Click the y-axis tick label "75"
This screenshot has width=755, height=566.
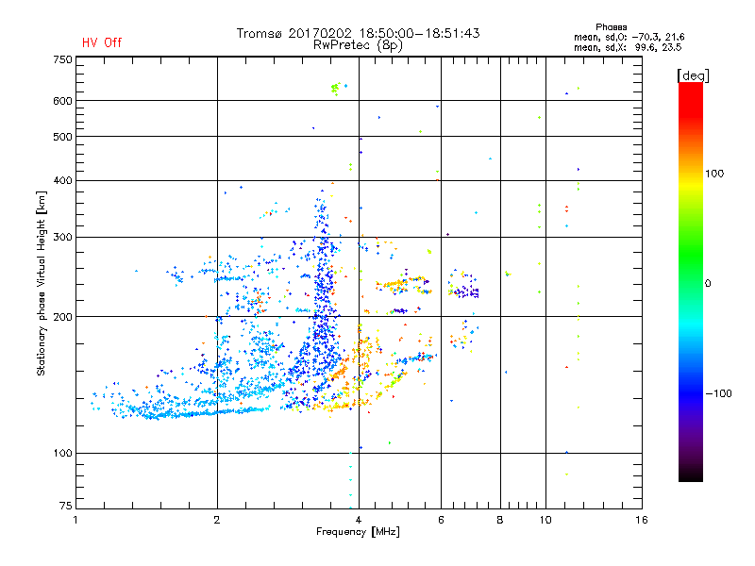(x=66, y=506)
